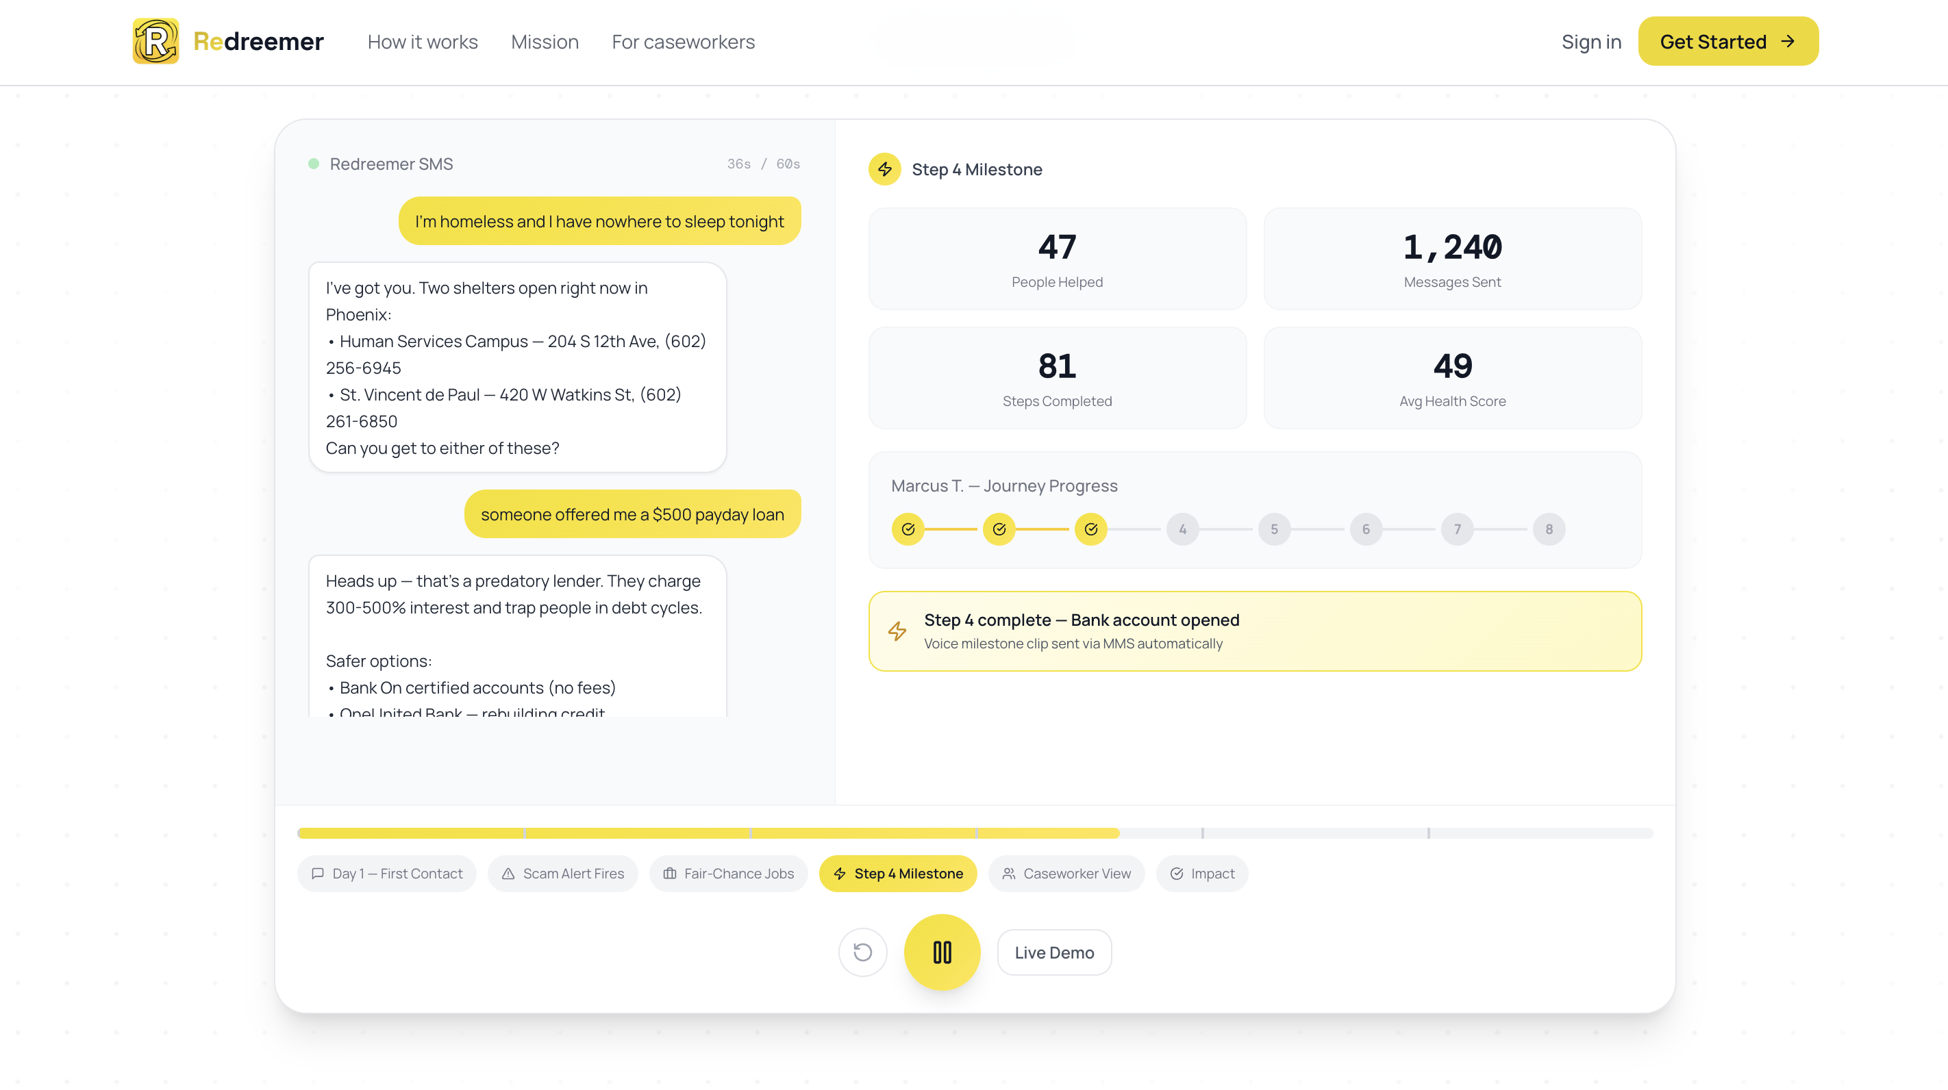Open For caseworkers menu item
1948x1090 pixels.
[x=683, y=42]
